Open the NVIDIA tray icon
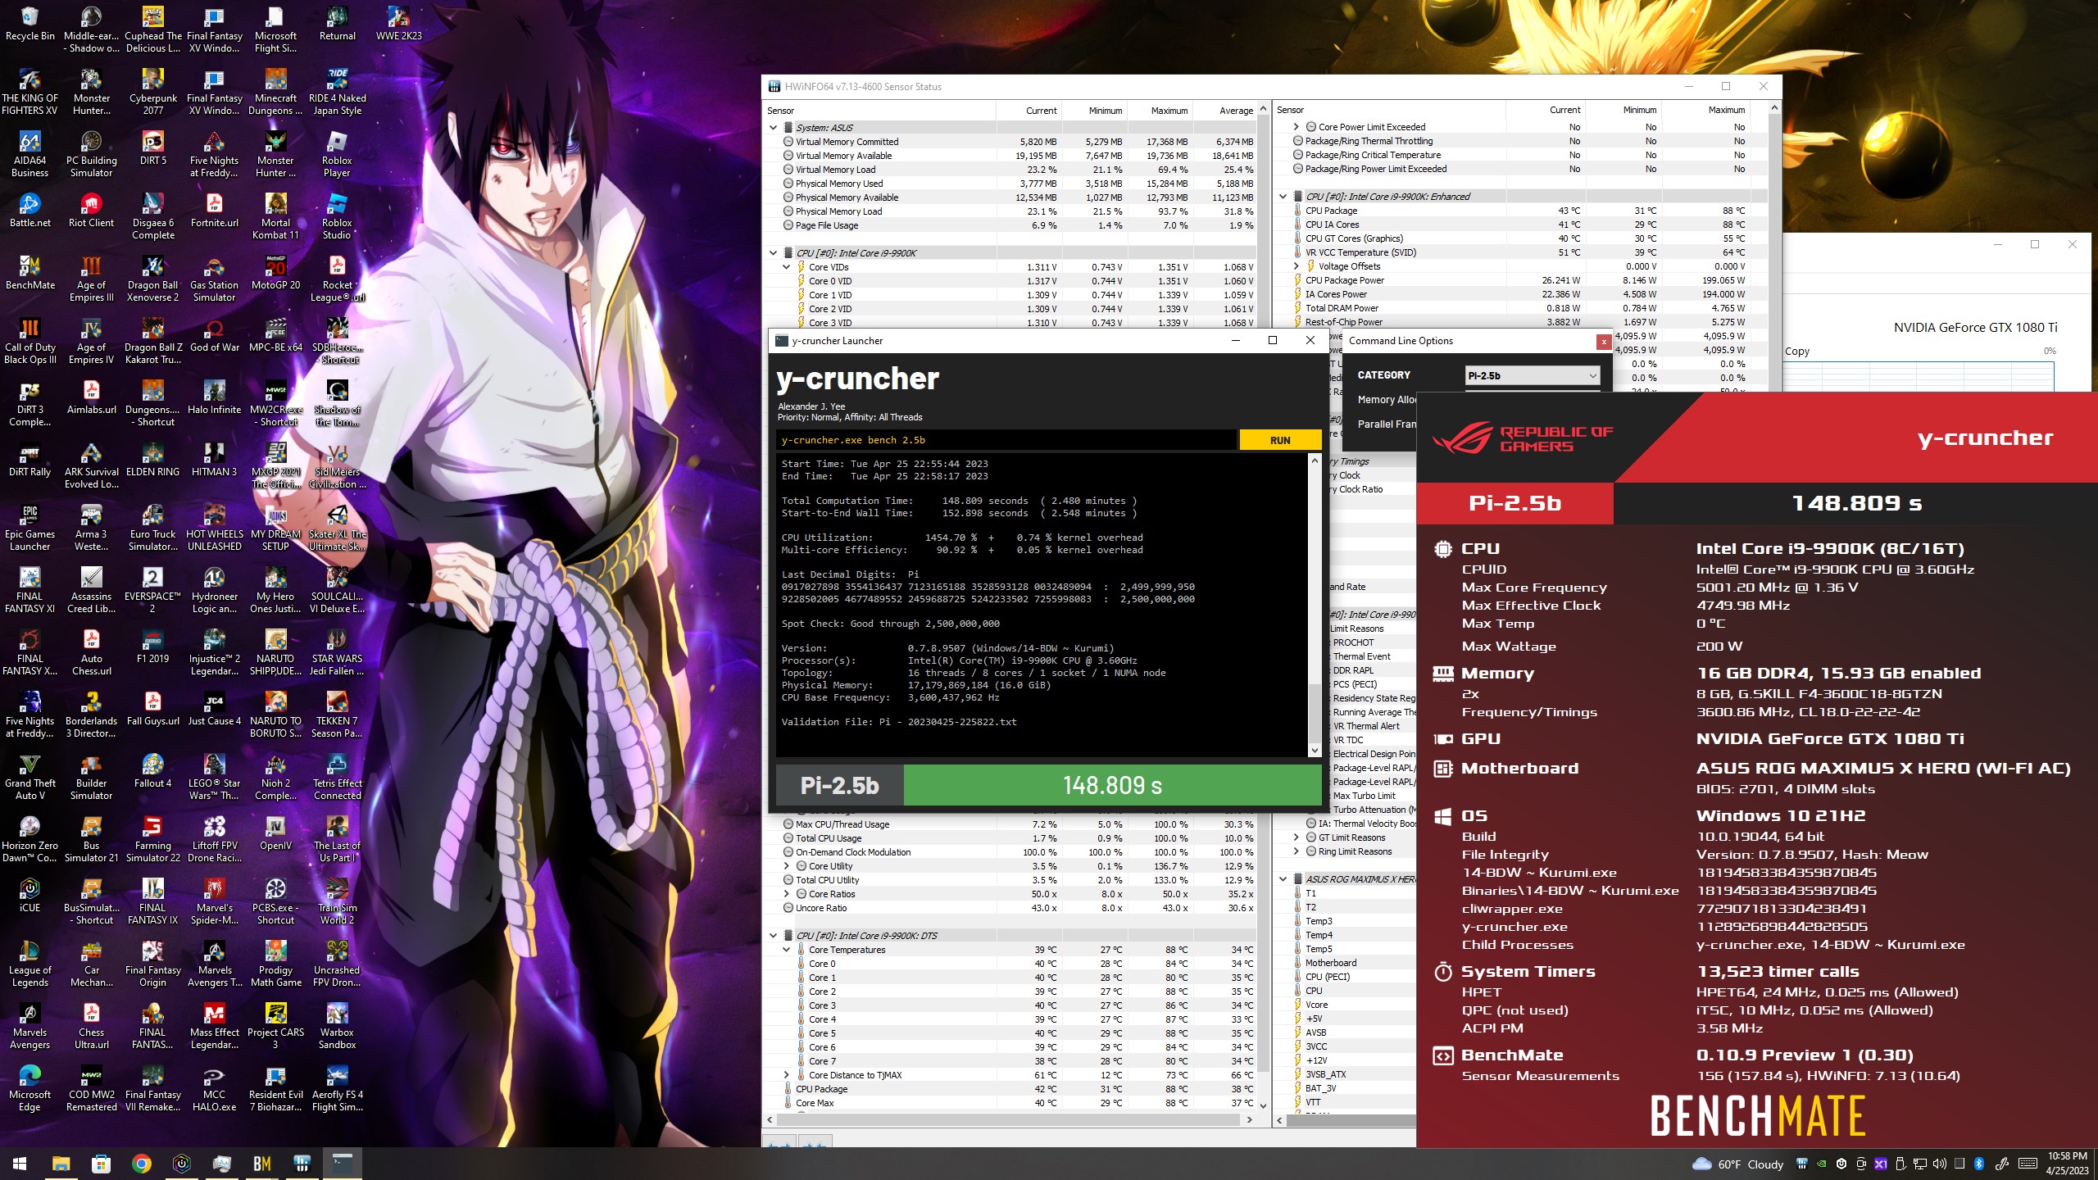Image resolution: width=2098 pixels, height=1180 pixels. (x=1821, y=1164)
